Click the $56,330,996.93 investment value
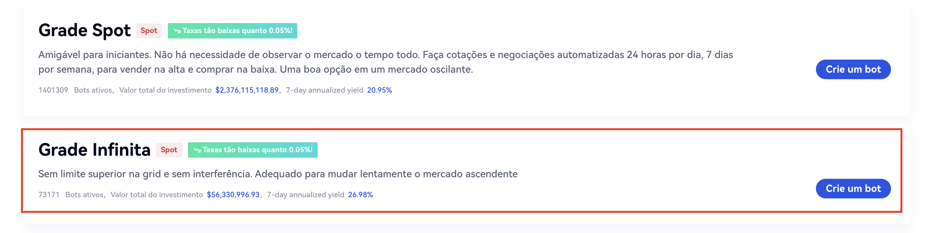Screen dimensions: 948x233 [x=233, y=195]
